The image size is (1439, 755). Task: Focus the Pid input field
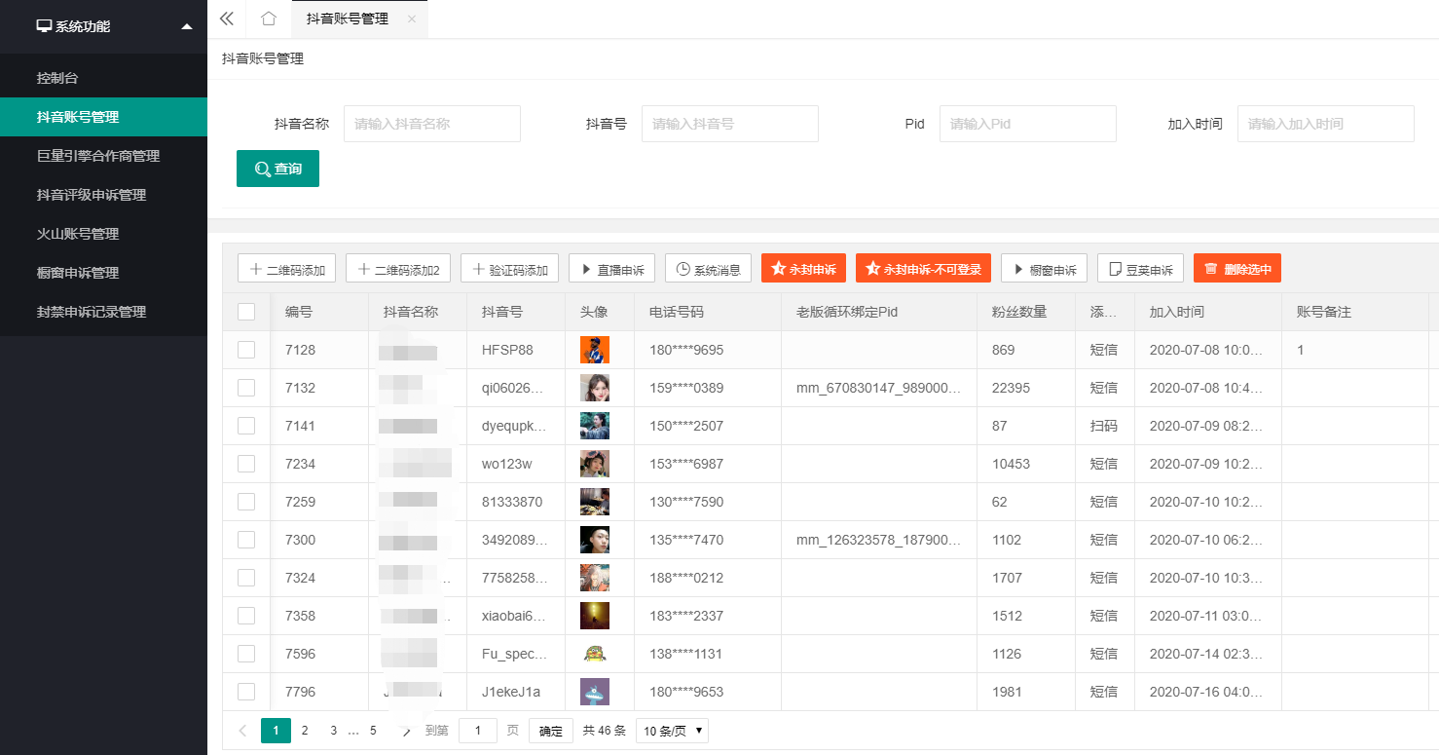(x=1028, y=124)
